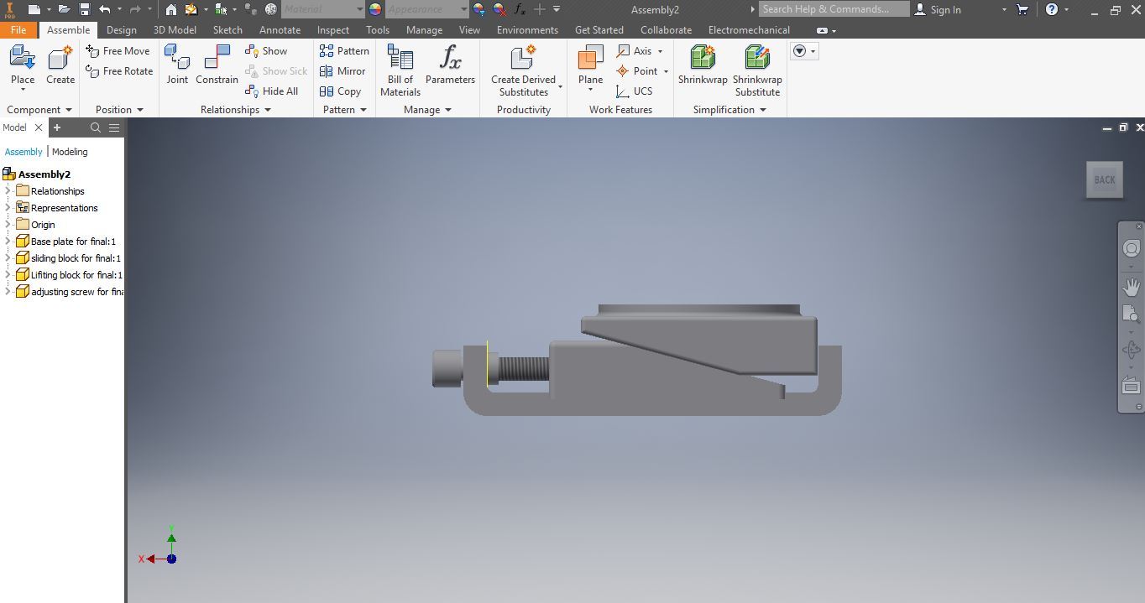Click the Create component icon
The height and width of the screenshot is (603, 1145).
tap(60, 59)
